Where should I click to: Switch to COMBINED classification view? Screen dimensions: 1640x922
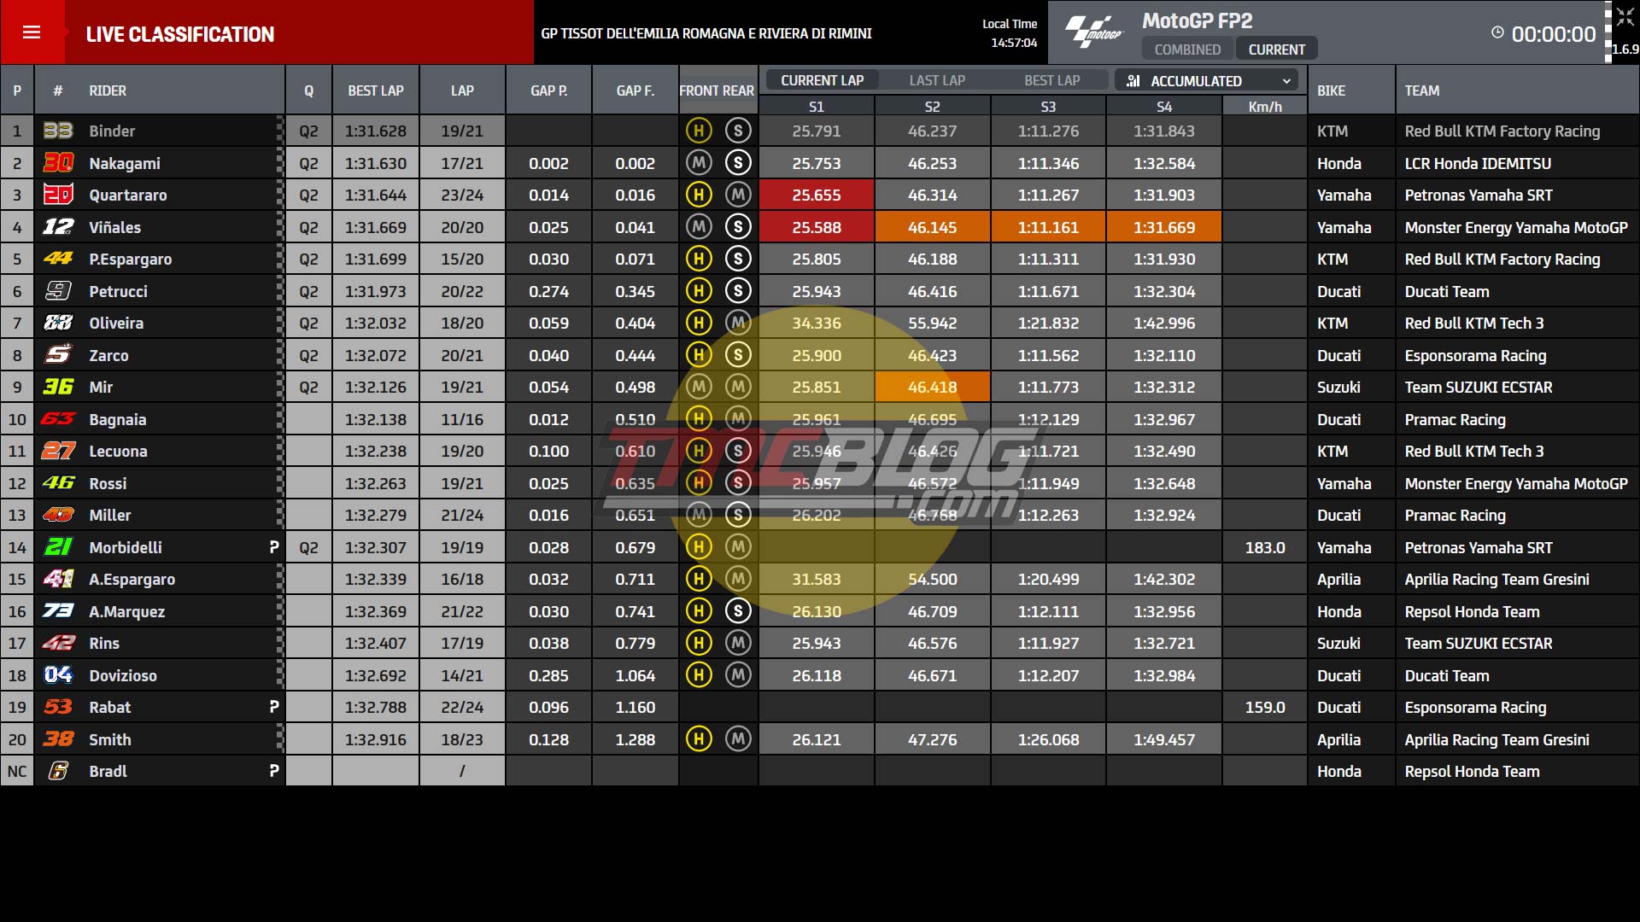pos(1187,50)
